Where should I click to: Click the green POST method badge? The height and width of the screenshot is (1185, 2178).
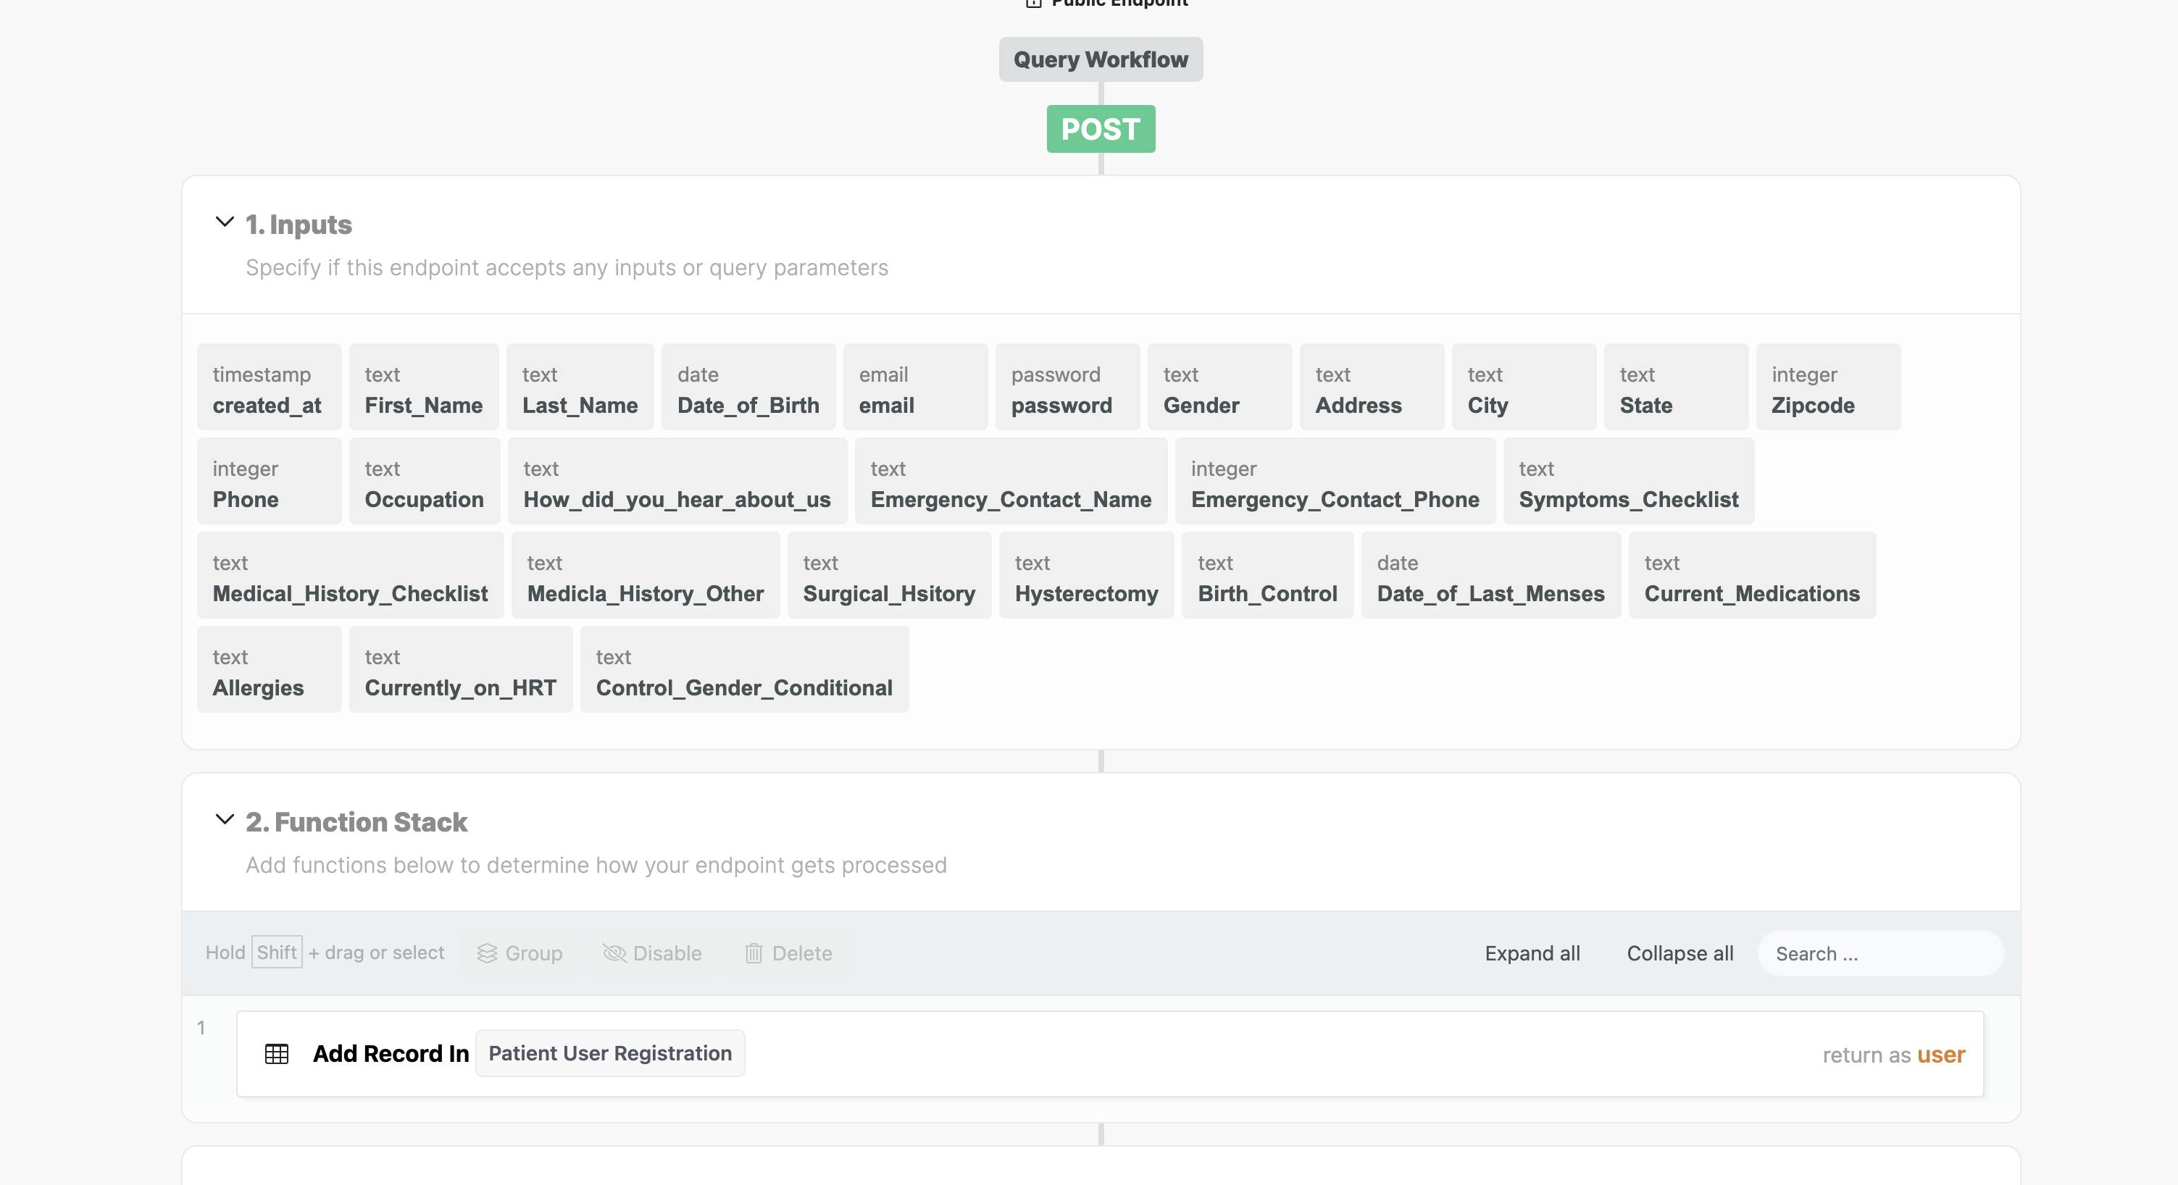[x=1100, y=130]
